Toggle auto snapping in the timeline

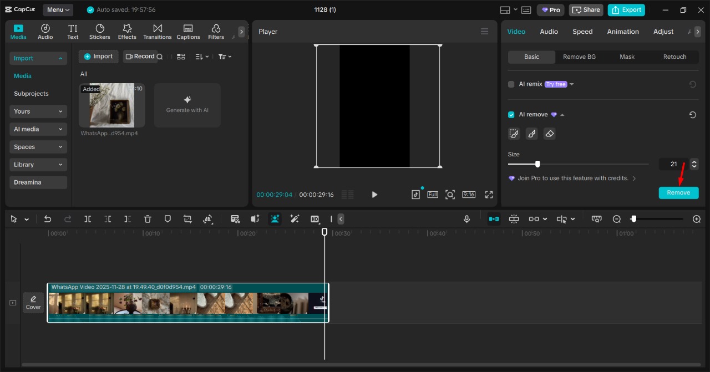494,219
